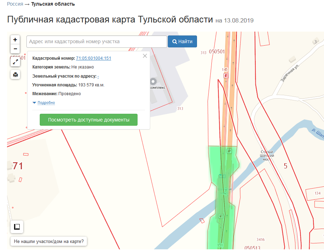Print the cadastral map
The height and width of the screenshot is (250, 324).
click(x=15, y=74)
